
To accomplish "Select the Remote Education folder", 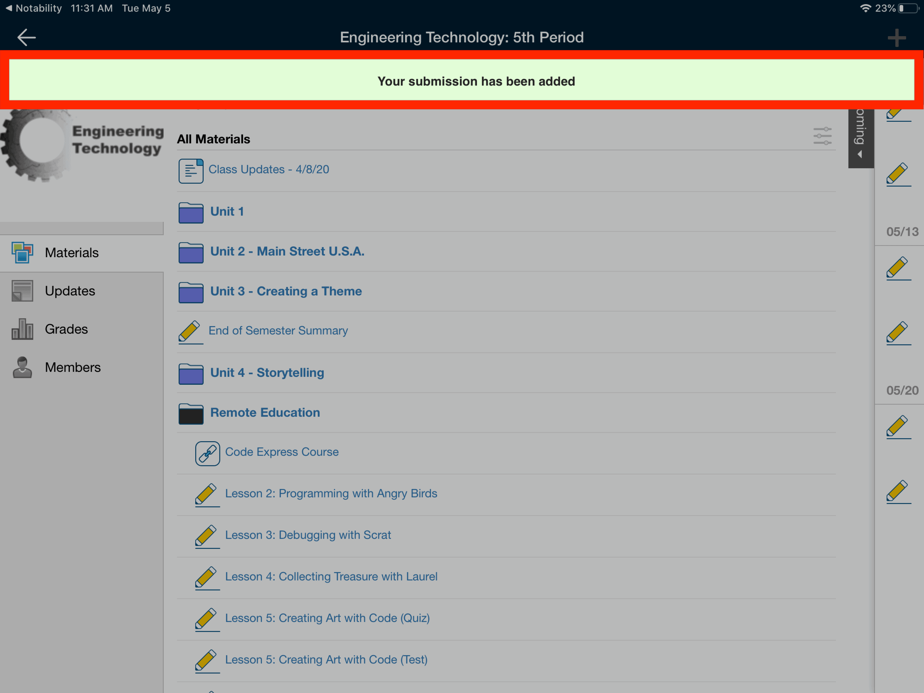I will [x=265, y=411].
